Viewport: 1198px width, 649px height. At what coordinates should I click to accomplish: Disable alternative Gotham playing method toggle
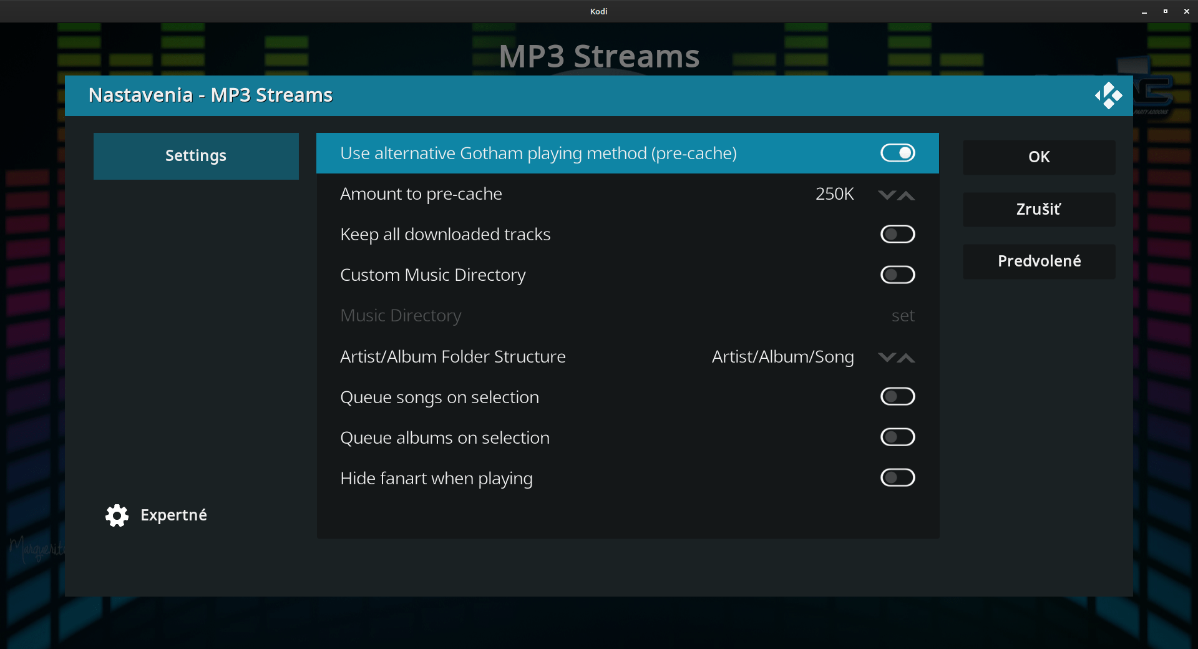(897, 153)
